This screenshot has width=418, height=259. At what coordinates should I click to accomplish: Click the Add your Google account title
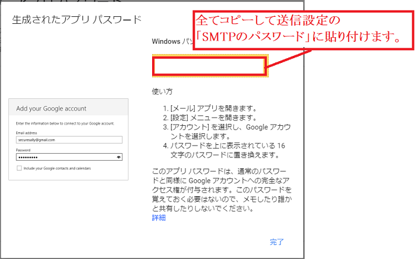click(x=51, y=109)
